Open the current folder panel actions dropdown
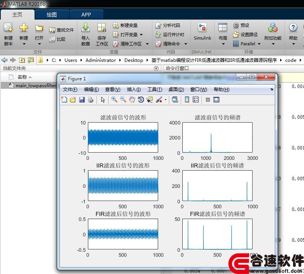This screenshot has height=274, width=304. [x=156, y=68]
